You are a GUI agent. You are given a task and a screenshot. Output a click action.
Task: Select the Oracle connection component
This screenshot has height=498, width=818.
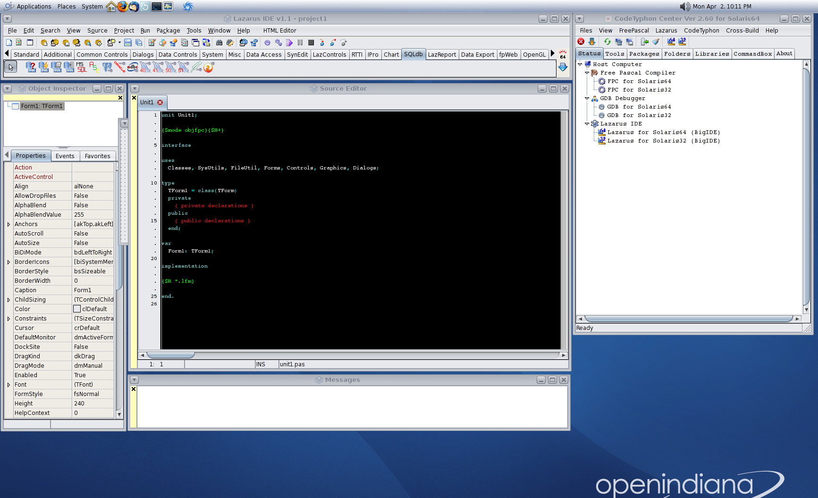click(120, 68)
